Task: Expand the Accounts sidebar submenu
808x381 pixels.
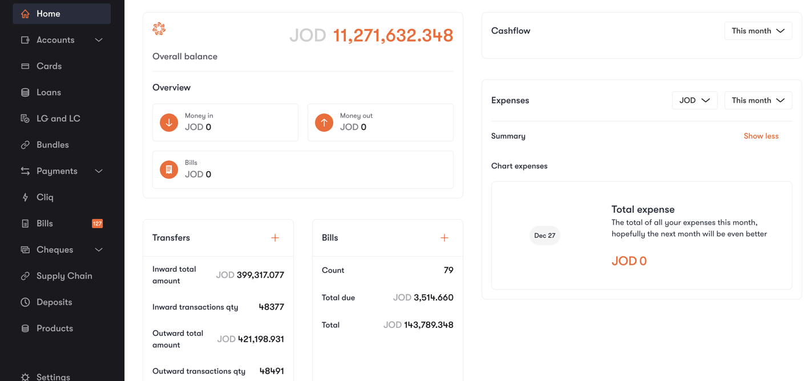Action: click(x=99, y=40)
